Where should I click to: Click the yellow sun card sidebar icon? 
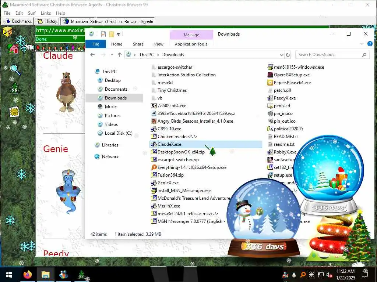point(14,112)
